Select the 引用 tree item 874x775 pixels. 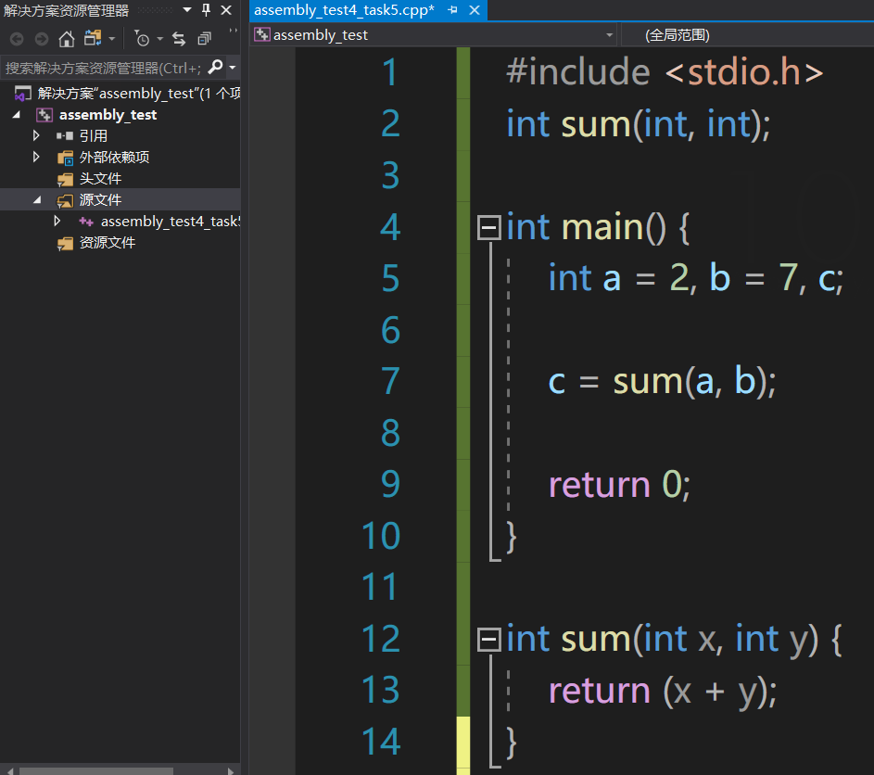click(93, 135)
